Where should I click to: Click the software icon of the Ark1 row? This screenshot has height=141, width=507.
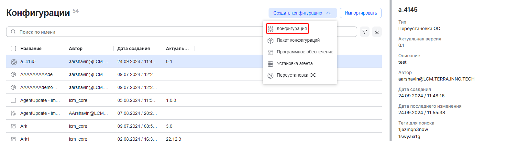click(13, 139)
